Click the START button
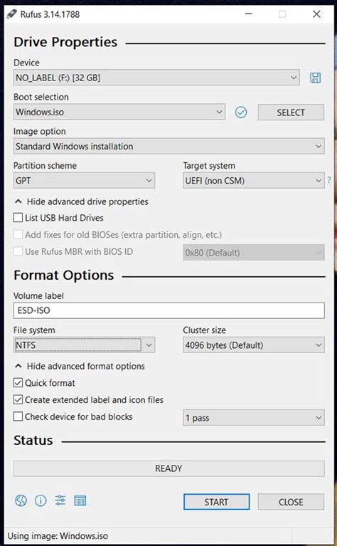337x546 pixels. [x=216, y=502]
